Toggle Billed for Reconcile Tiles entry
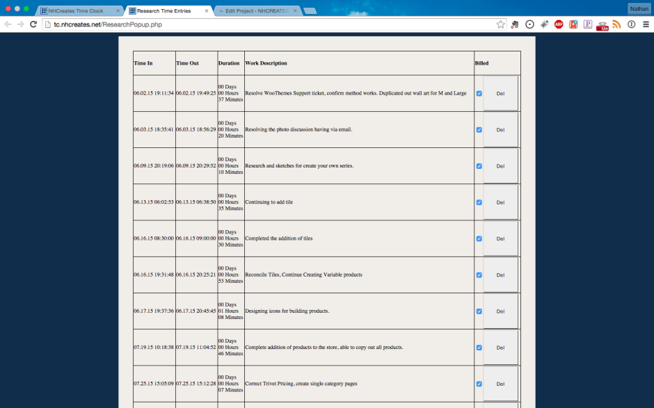 coord(479,275)
